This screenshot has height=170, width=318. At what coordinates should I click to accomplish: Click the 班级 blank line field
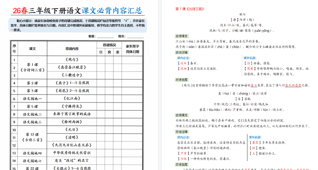pyautogui.click(x=105, y=37)
